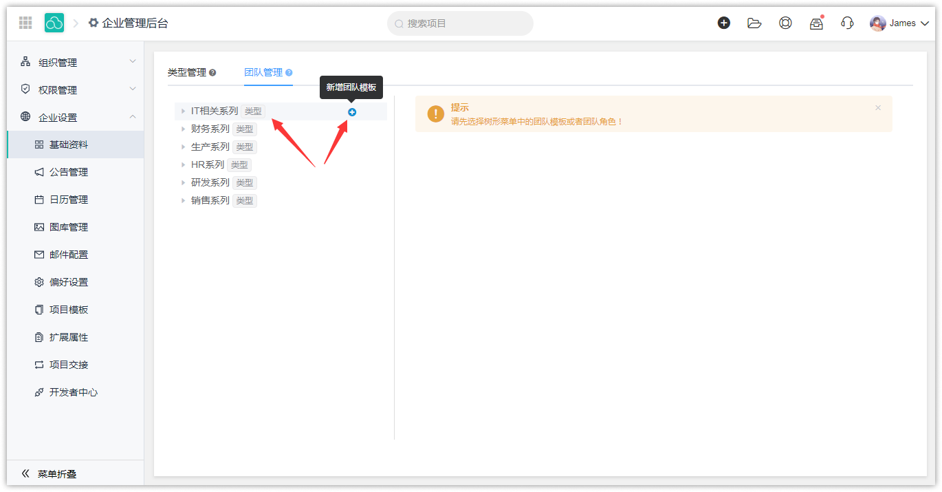Click the customer support headset icon
The width and height of the screenshot is (942, 492).
tap(847, 23)
